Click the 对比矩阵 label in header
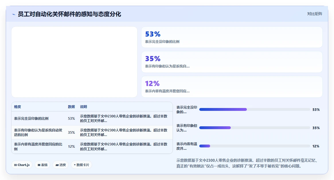The height and width of the screenshot is (180, 334). (x=315, y=14)
